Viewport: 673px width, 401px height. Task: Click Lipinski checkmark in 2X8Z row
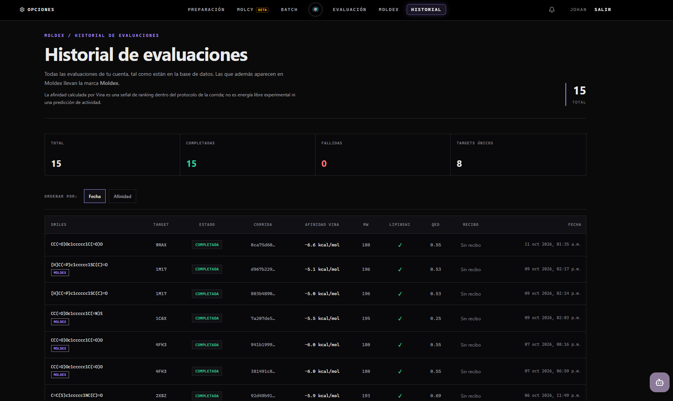(400, 396)
